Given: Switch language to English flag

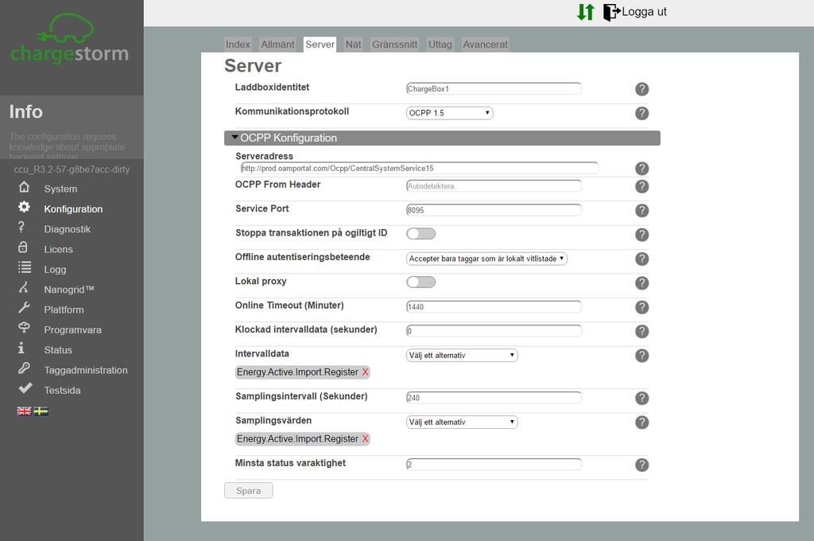Looking at the screenshot, I should click(x=24, y=411).
